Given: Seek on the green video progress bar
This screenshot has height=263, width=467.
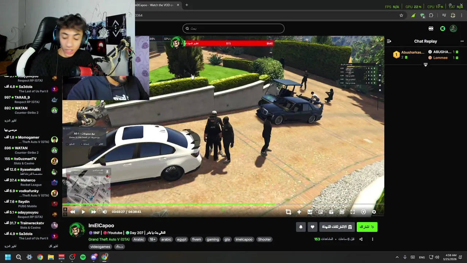Looking at the screenshot, I should [x=223, y=204].
